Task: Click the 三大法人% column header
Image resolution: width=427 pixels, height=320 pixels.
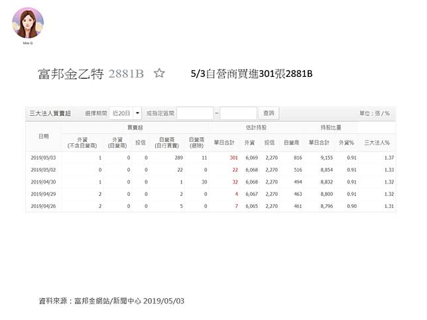Action: [x=377, y=142]
